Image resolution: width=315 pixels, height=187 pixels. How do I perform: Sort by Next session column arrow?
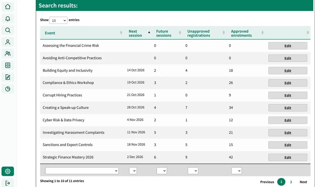[x=149, y=32]
